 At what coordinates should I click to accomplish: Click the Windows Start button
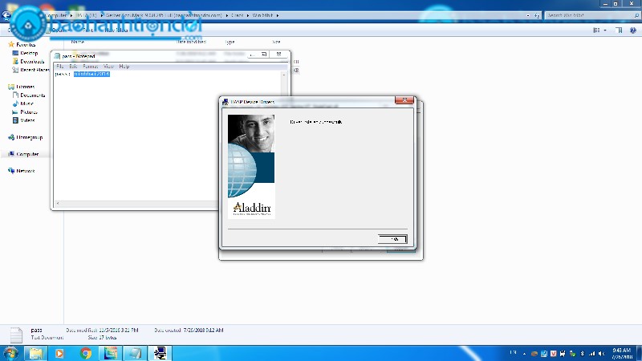pyautogui.click(x=10, y=353)
